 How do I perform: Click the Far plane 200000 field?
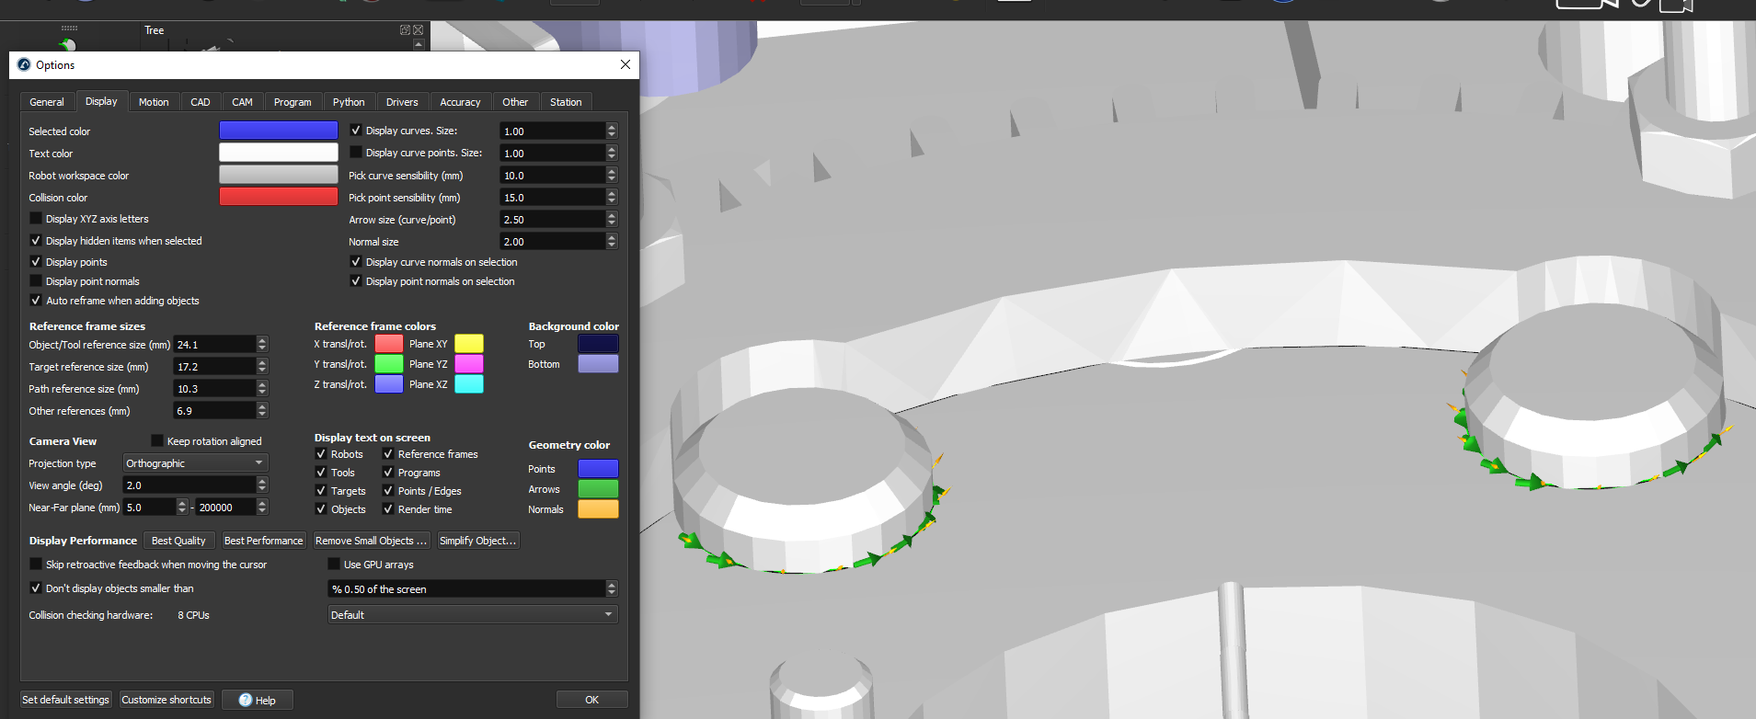point(225,507)
